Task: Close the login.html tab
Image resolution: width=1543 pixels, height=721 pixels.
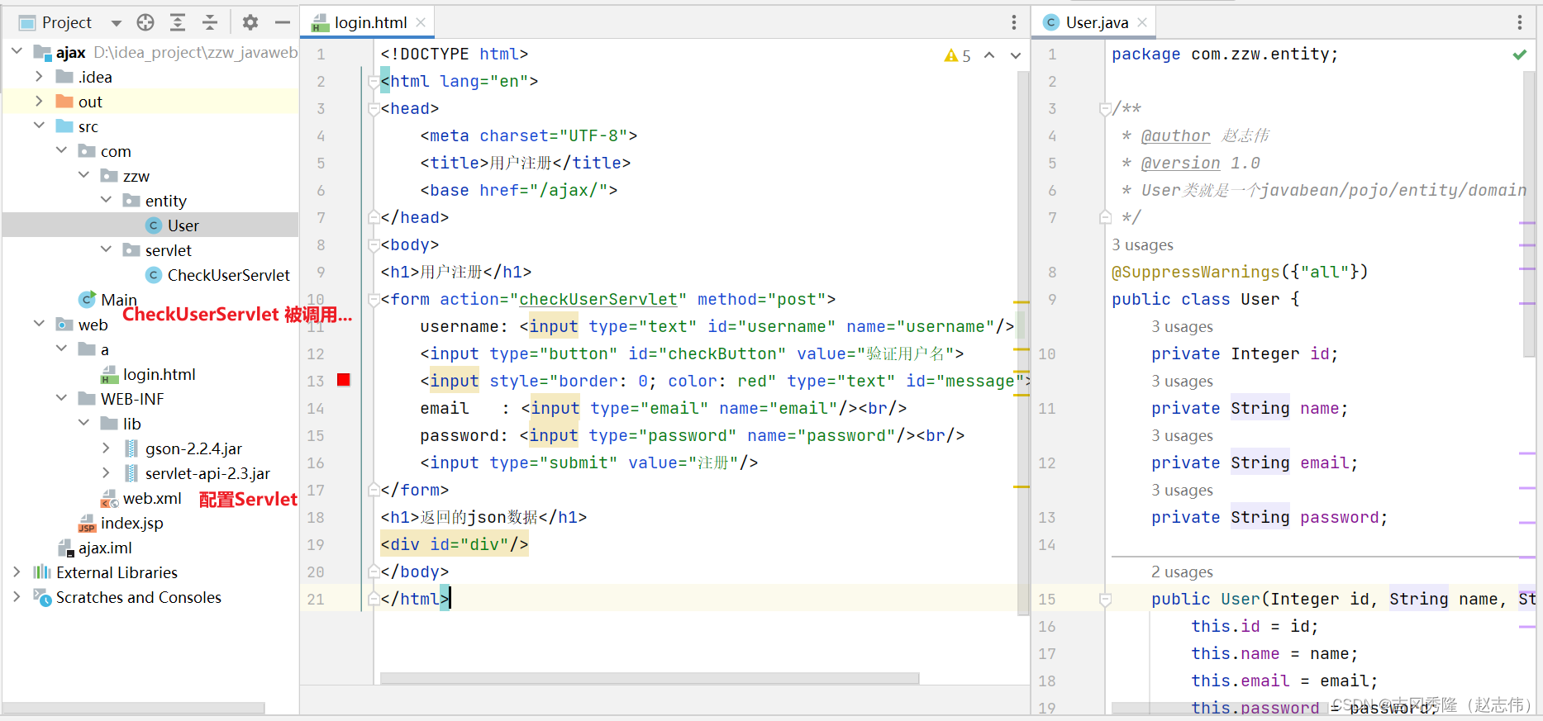Action: click(x=421, y=22)
